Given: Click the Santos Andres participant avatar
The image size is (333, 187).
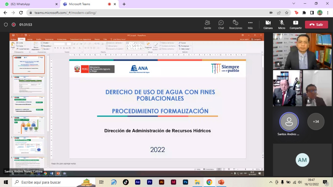Looking at the screenshot, I should coord(289,121).
